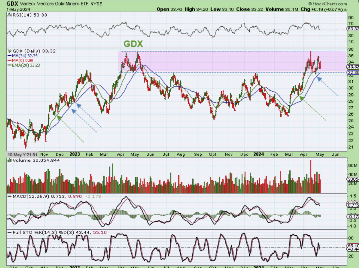Click the red MA(0) legend line swatch
359x268 pixels.
[9, 60]
